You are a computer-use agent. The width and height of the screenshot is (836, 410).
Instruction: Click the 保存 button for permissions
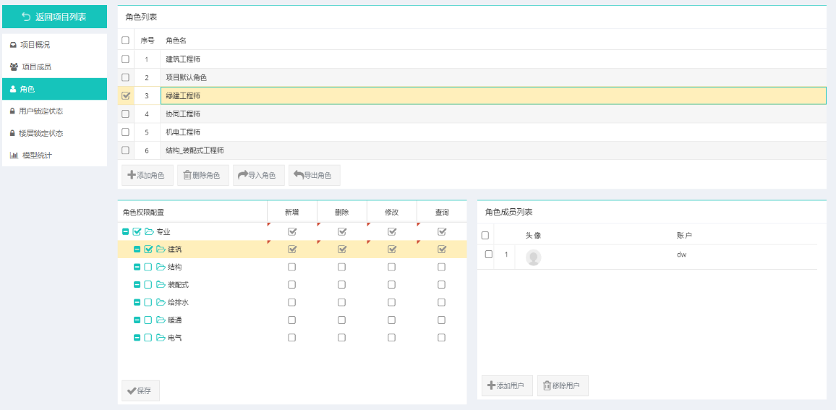[x=141, y=390]
